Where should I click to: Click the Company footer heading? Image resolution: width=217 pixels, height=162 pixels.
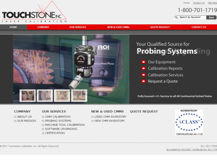click(x=22, y=111)
